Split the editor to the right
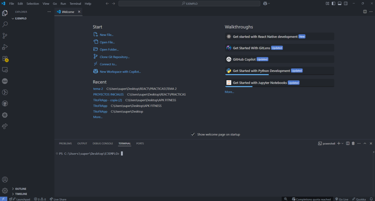 pos(365,12)
